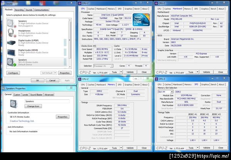Select the Digital Audio (HDMI) device icon
231x160 pixels.
pyautogui.click(x=12, y=52)
